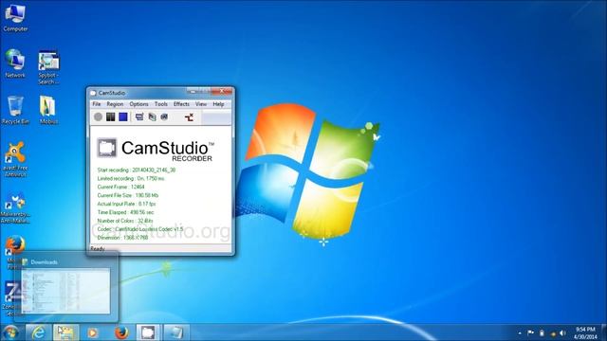Click the 'Current Frame : 12464' line

pyautogui.click(x=120, y=187)
